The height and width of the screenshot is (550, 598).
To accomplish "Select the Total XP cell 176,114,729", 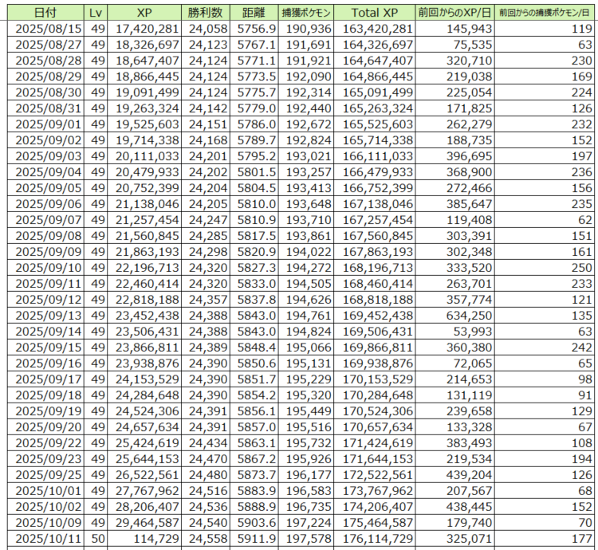I will click(x=373, y=540).
